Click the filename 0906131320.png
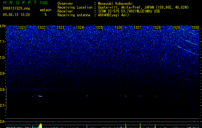Viewport: 202px width, 128px height. [16, 8]
